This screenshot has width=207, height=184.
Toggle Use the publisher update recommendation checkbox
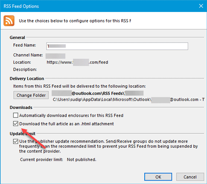pos(16,141)
